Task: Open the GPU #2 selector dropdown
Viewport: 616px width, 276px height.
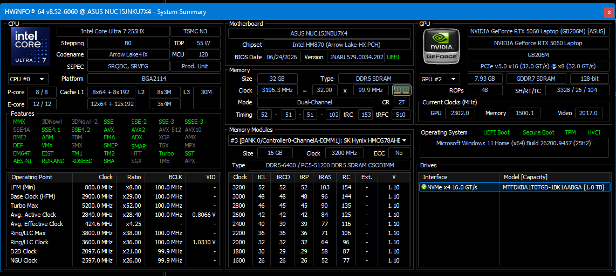Action: tap(440, 79)
